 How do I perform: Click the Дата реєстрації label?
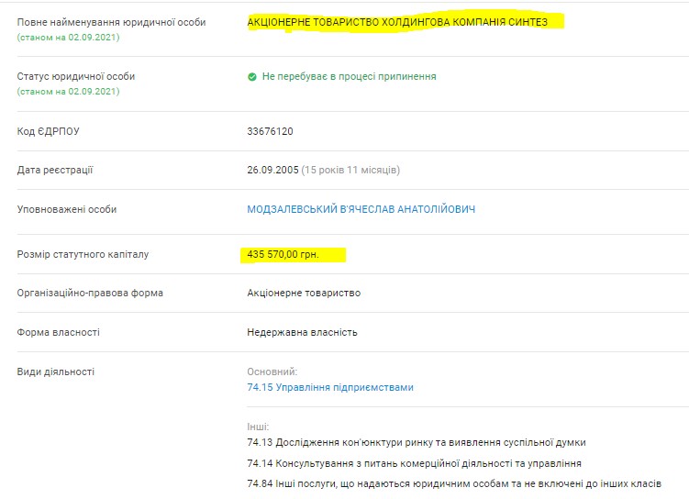coord(55,170)
